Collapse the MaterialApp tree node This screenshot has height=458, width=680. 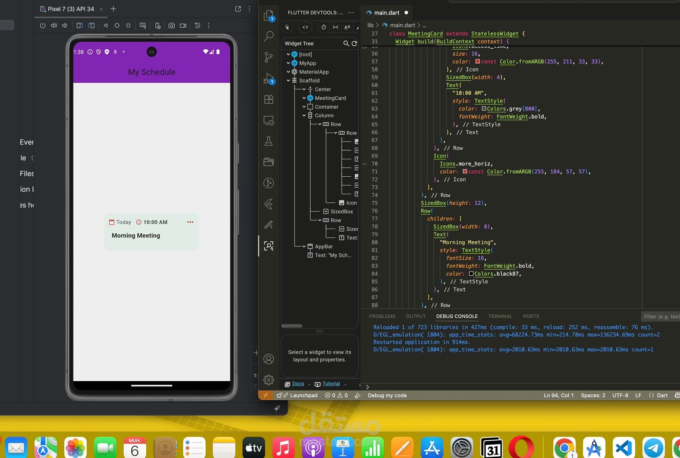pyautogui.click(x=288, y=72)
